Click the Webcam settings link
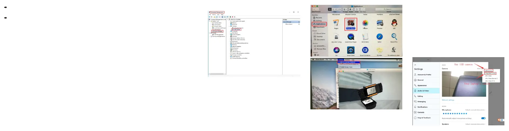 448,100
